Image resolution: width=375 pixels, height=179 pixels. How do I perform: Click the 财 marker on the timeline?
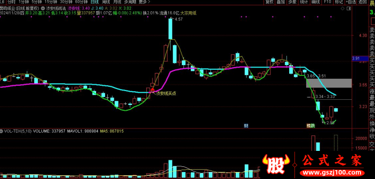pos(246,126)
